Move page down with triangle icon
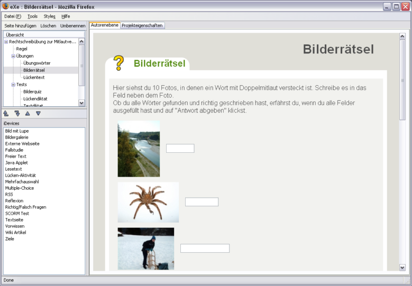The image size is (412, 286). click(39, 114)
